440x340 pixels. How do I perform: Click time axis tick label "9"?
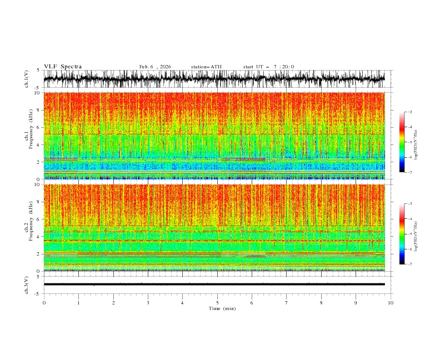356,303
